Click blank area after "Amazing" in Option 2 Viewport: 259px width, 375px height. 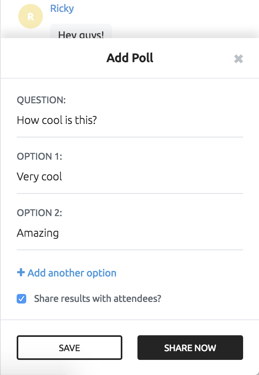pos(151,233)
